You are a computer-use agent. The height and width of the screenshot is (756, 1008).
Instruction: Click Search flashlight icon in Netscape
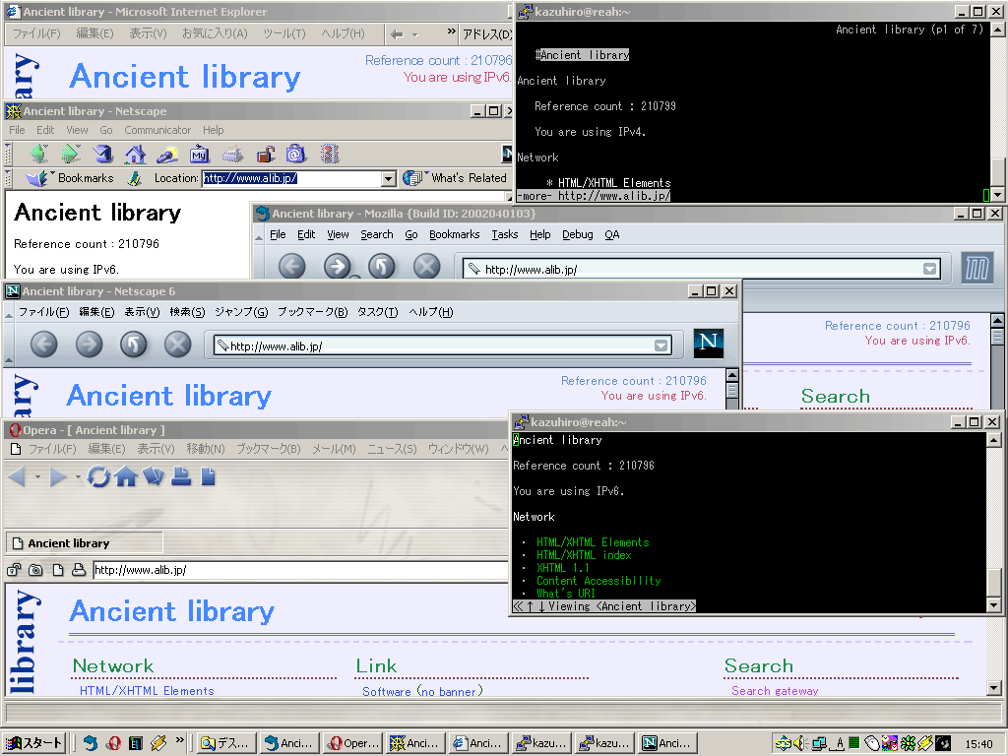167,154
